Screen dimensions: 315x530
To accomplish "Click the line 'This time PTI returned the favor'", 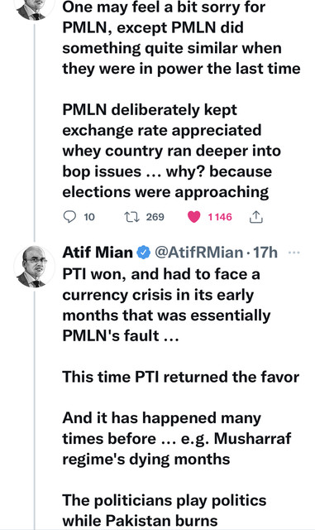I will click(180, 377).
